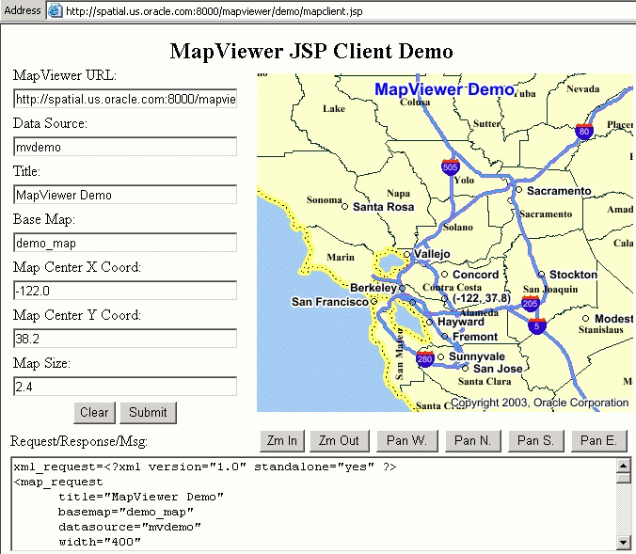Viewport: 636px width, 554px height.
Task: Click the basemap="demo_map" line in request
Action: [x=126, y=512]
